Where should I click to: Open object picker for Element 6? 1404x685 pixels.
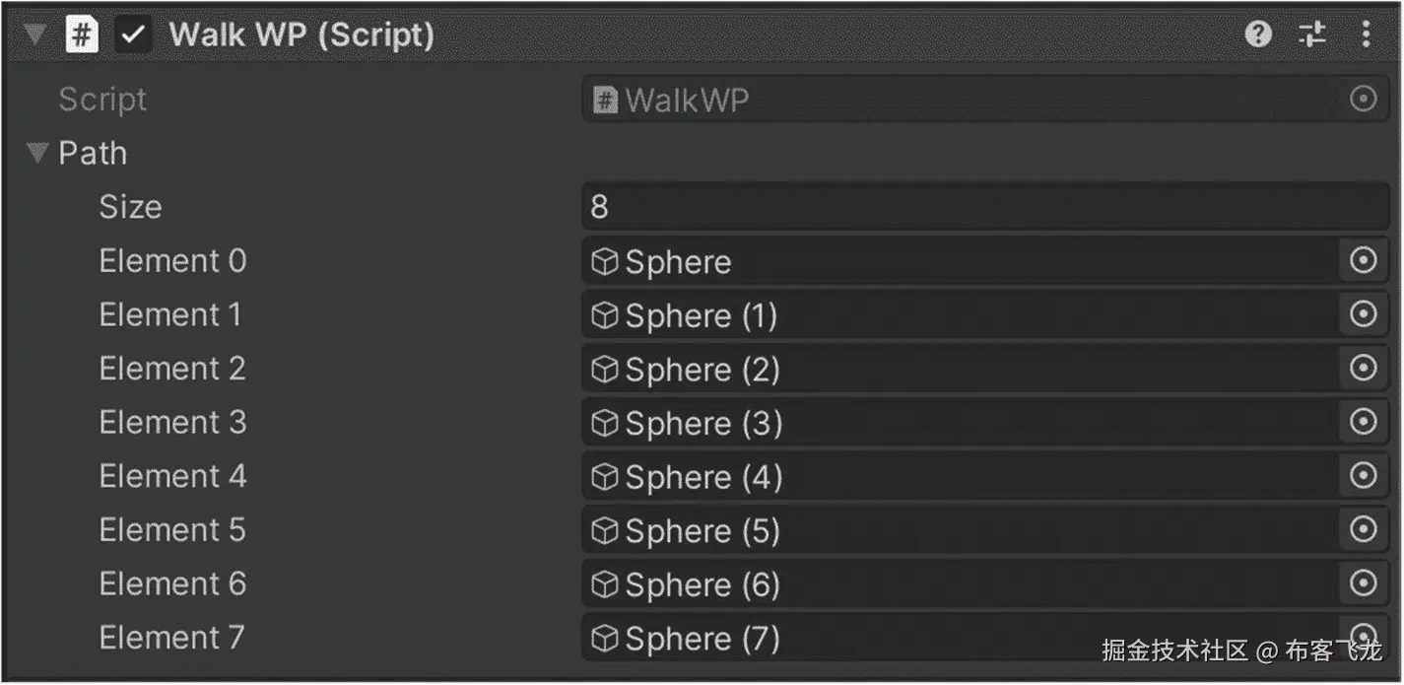(x=1363, y=583)
